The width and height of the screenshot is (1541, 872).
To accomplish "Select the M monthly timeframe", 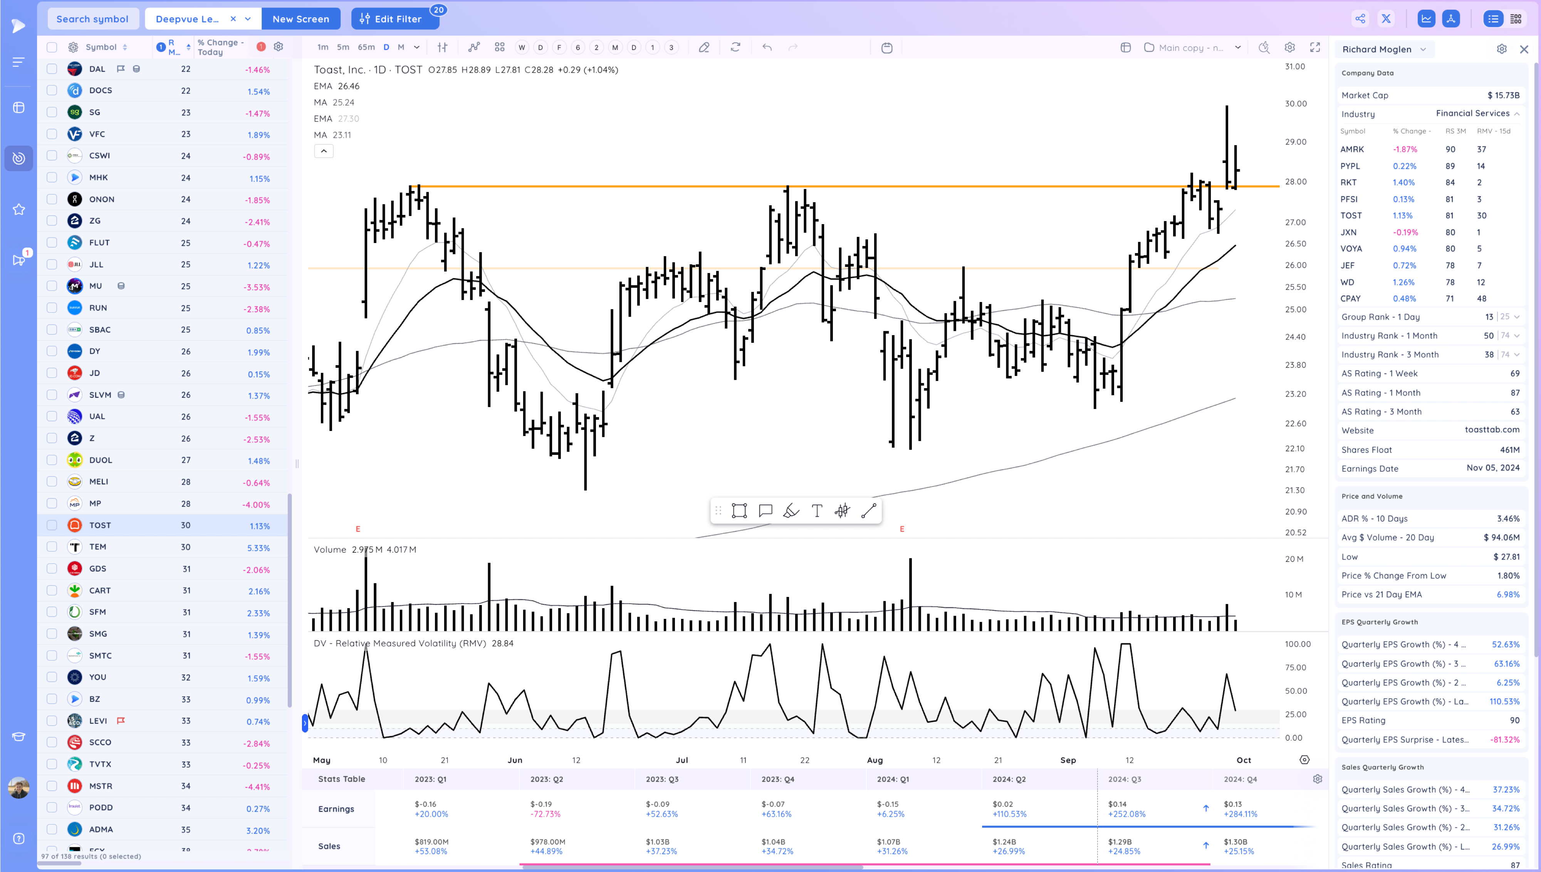I will [401, 47].
